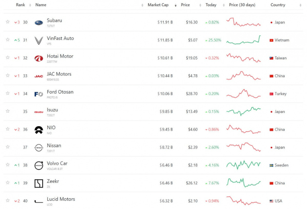Click the NIO logo icon
Screen dimensions: 307x209
click(39, 130)
